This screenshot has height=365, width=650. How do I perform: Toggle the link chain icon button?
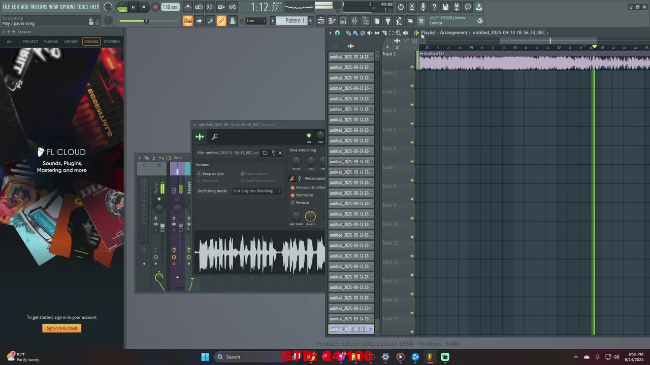[221, 21]
